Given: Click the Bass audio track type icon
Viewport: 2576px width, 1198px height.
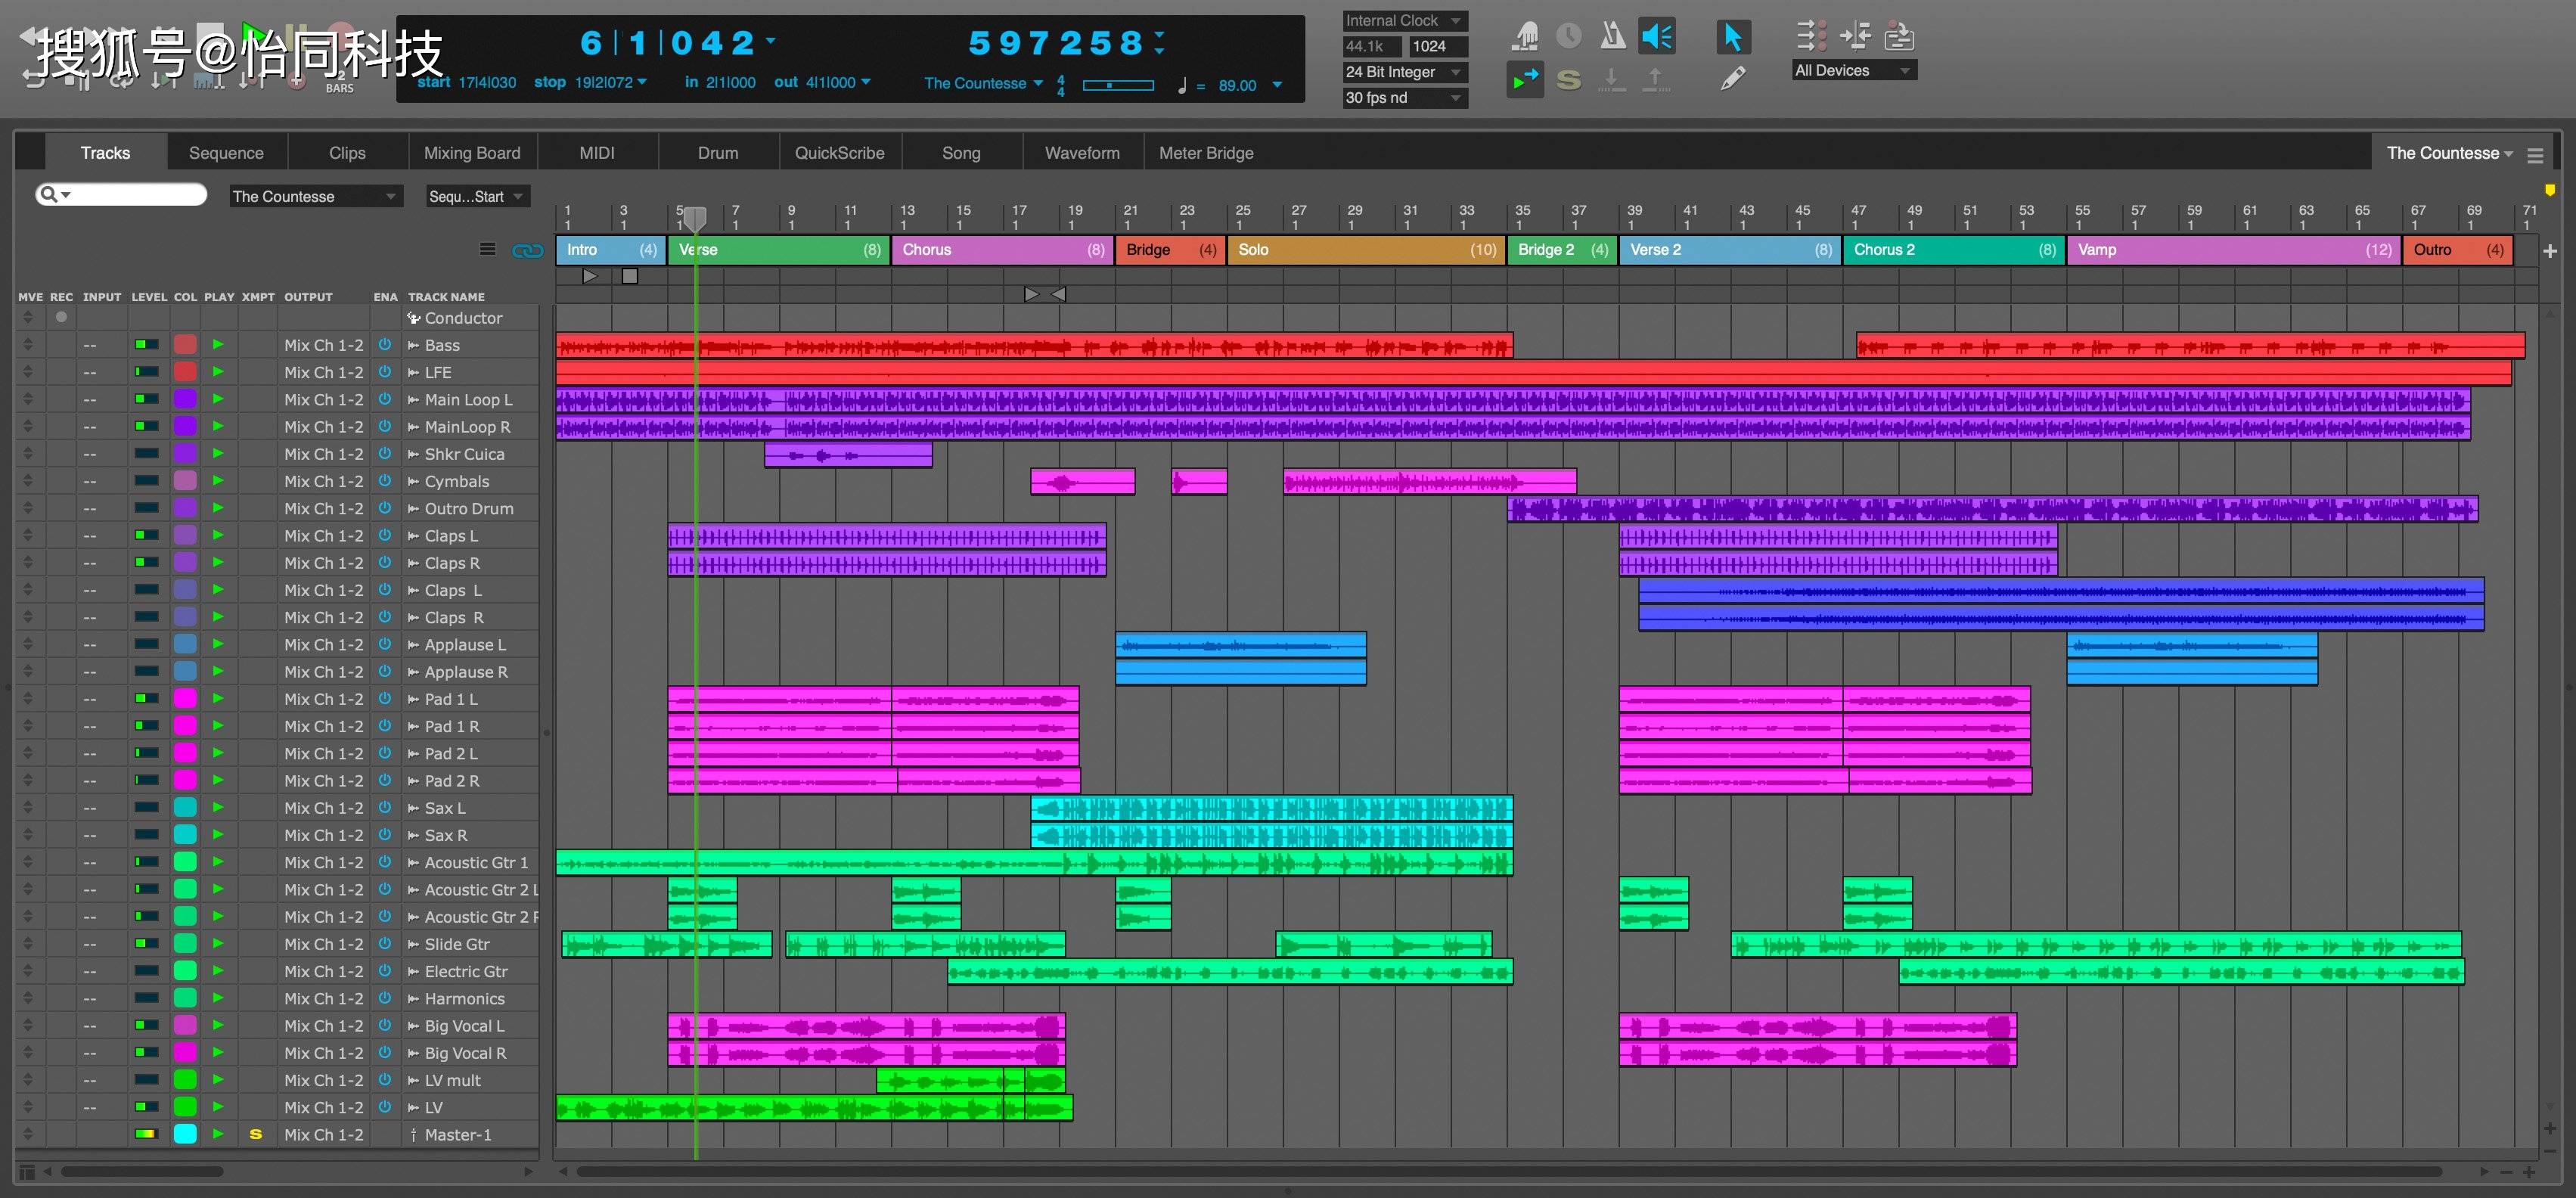Looking at the screenshot, I should click(413, 345).
